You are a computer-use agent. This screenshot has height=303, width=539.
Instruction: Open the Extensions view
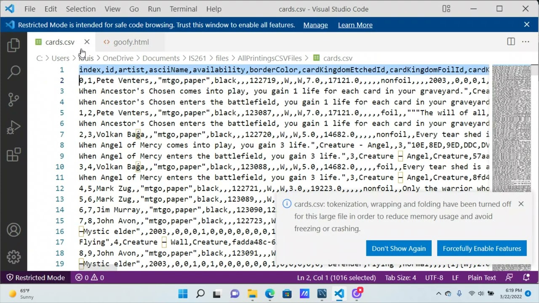click(x=13, y=154)
